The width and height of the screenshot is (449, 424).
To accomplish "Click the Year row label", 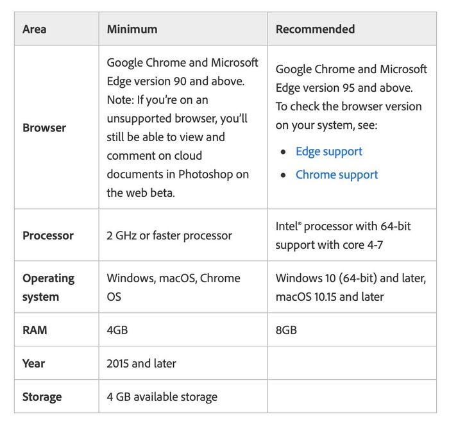I will pos(34,364).
